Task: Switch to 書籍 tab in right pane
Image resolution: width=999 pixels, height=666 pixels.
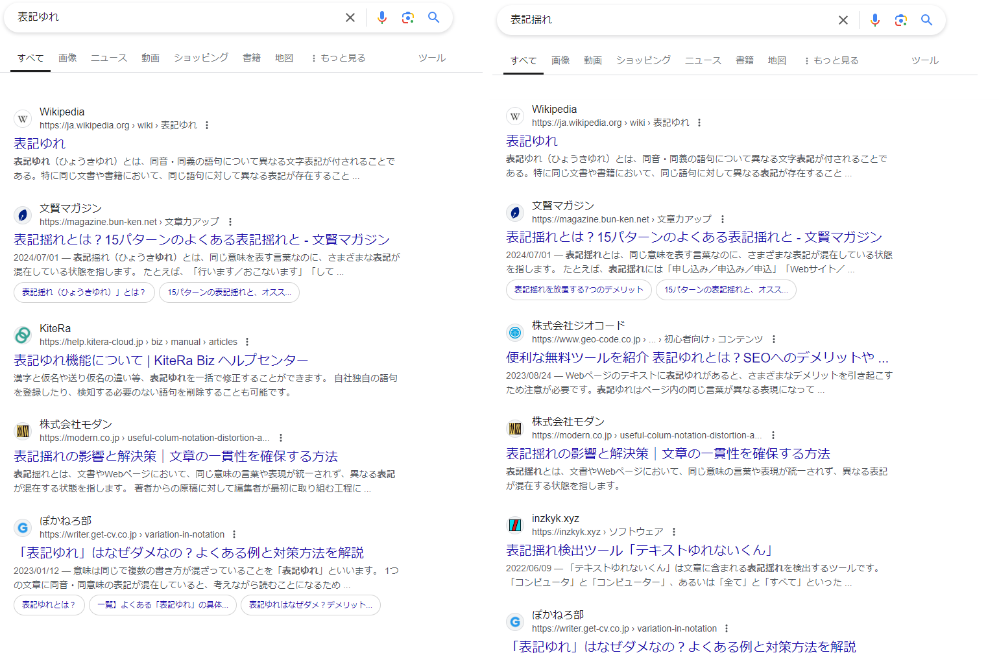Action: [x=745, y=60]
